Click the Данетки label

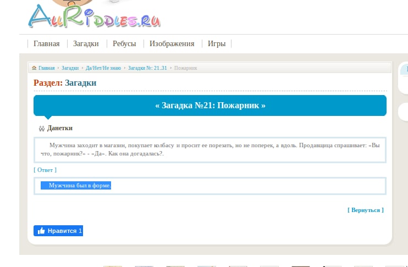coord(60,128)
